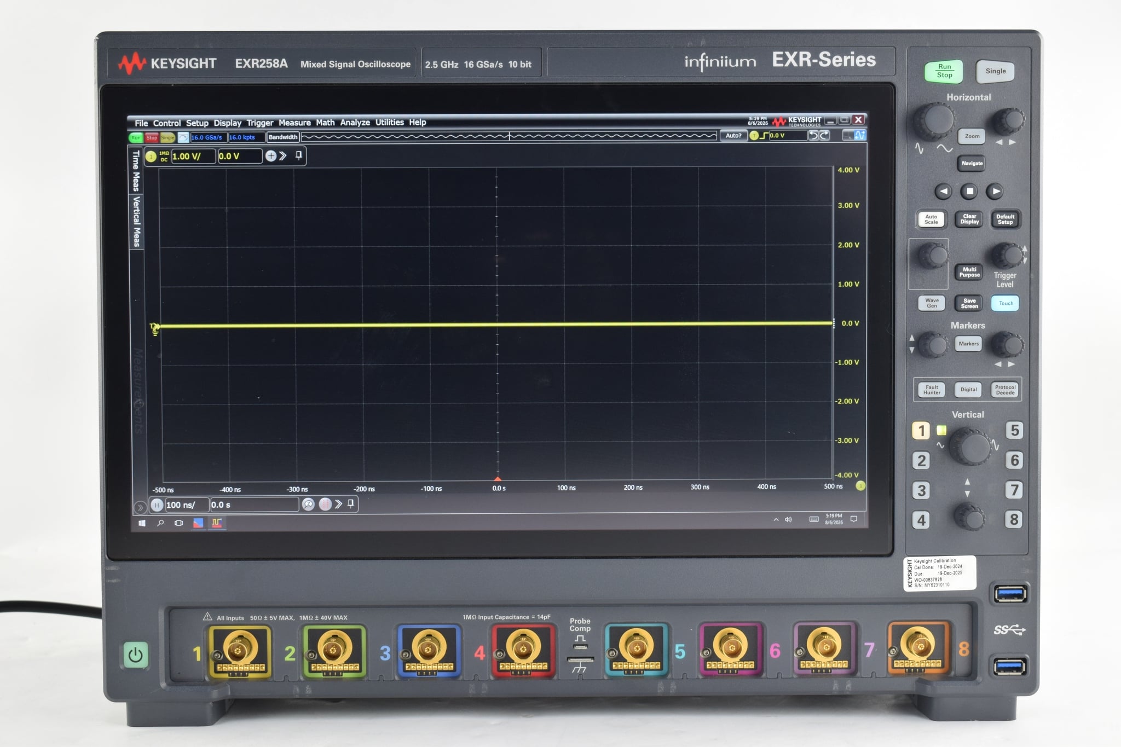Click the 100 ns/ time scale field

[187, 505]
